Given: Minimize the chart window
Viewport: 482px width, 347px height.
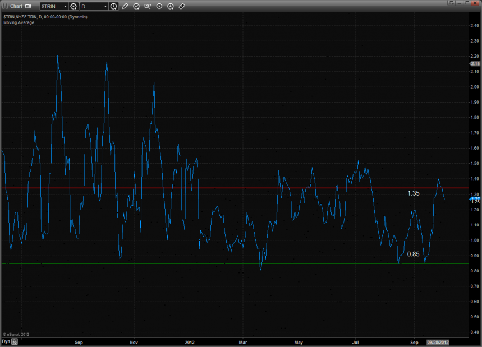Looking at the screenshot, I should (x=460, y=3).
